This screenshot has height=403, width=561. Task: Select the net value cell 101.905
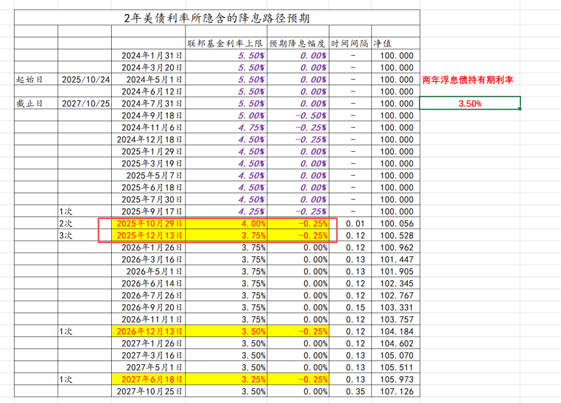[x=395, y=271]
